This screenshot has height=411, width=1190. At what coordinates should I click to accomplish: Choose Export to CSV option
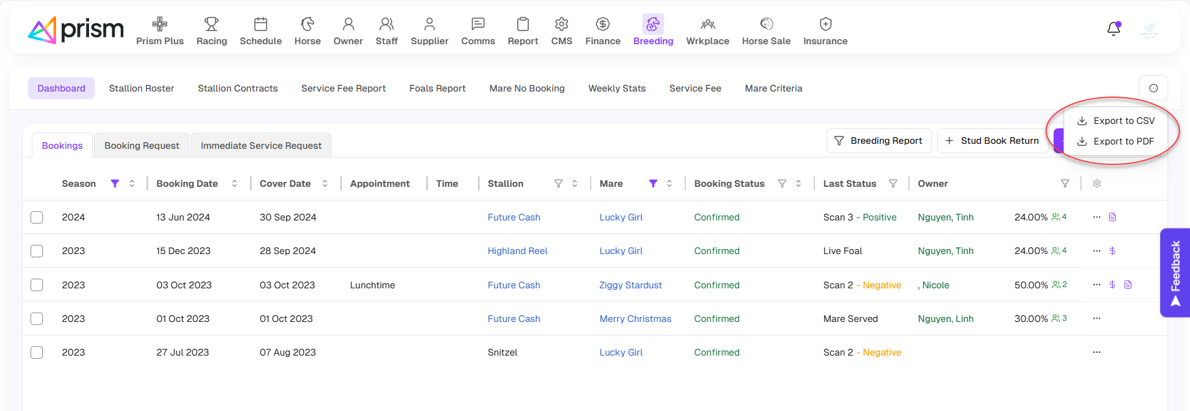coord(1116,121)
